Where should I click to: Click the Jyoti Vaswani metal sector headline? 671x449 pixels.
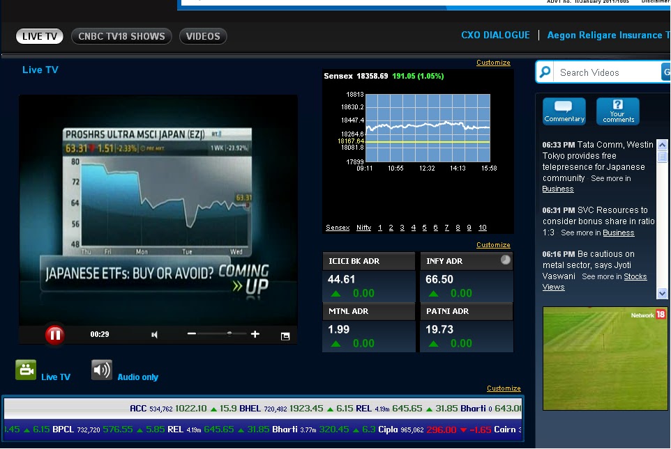[588, 265]
